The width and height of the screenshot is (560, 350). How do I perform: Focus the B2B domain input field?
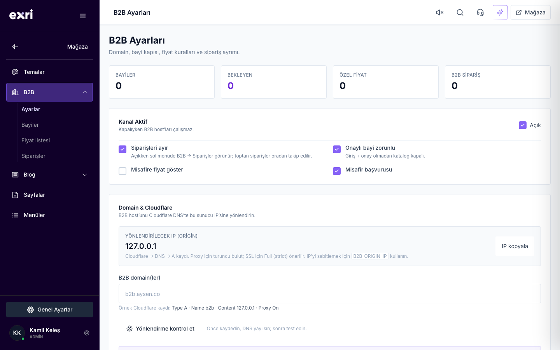pos(330,294)
